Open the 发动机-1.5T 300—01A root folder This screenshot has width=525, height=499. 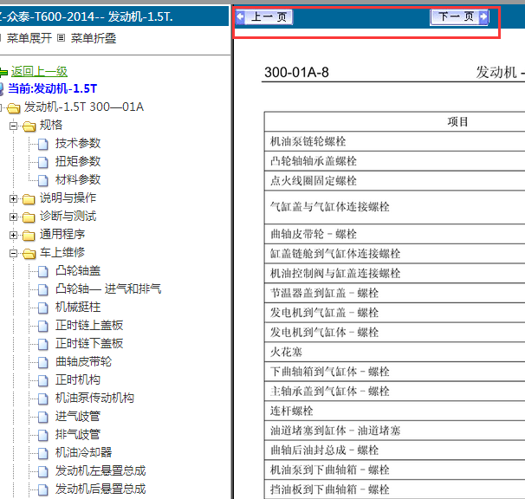[x=84, y=107]
